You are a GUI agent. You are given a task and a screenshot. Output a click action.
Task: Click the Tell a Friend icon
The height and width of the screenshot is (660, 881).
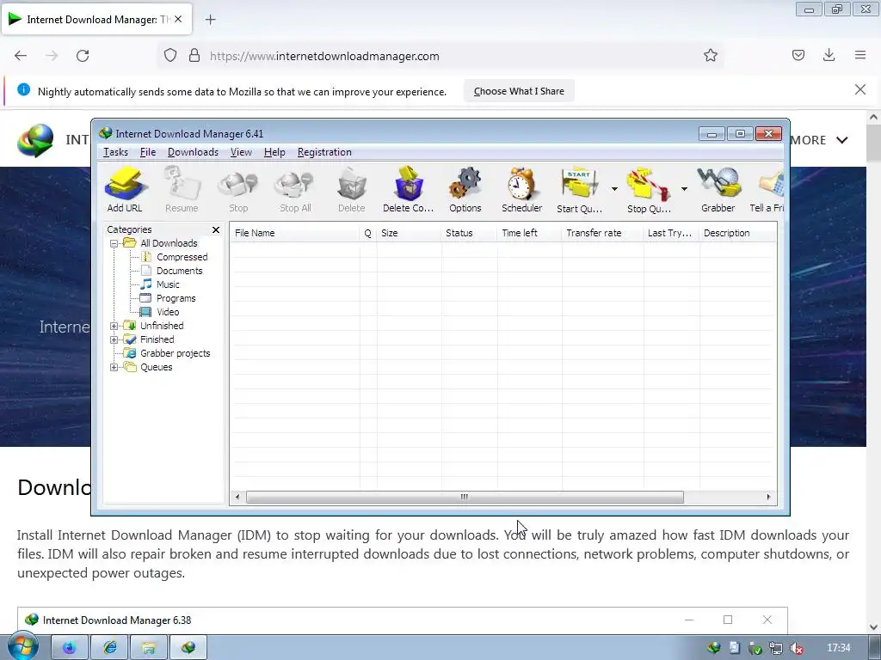(x=767, y=189)
